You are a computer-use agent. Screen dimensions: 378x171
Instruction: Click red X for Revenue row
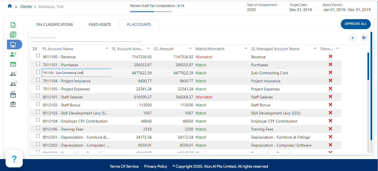pyautogui.click(x=331, y=57)
